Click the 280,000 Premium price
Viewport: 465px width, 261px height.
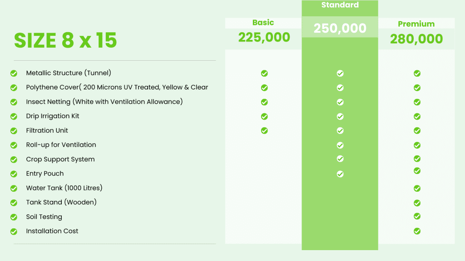[416, 39]
